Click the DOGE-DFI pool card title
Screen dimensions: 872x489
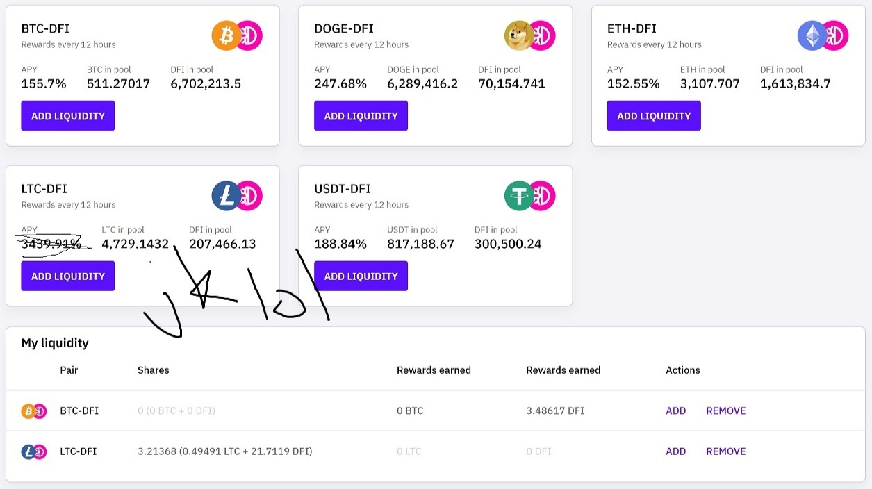click(344, 28)
